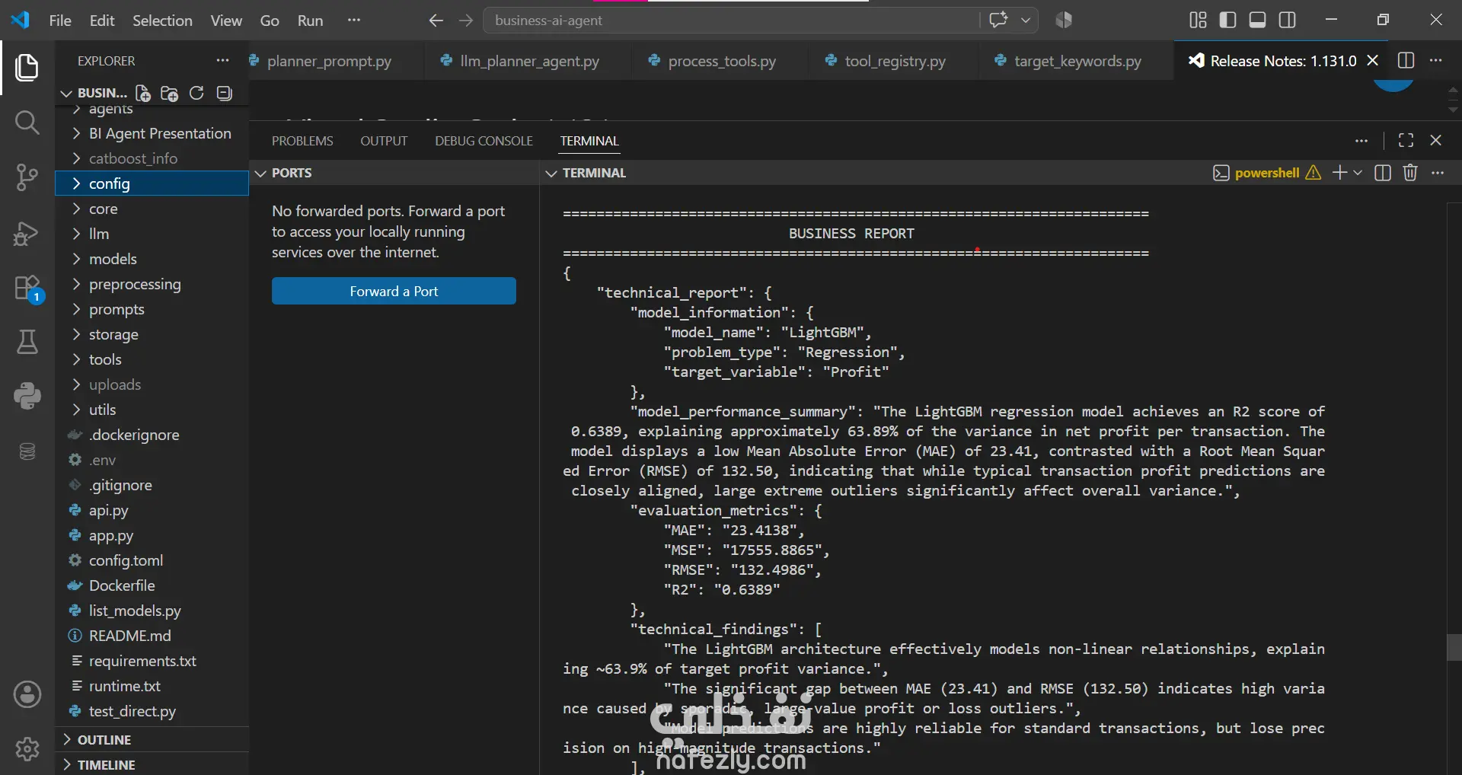Open config.toml file
Viewport: 1462px width, 775px height.
point(152,560)
